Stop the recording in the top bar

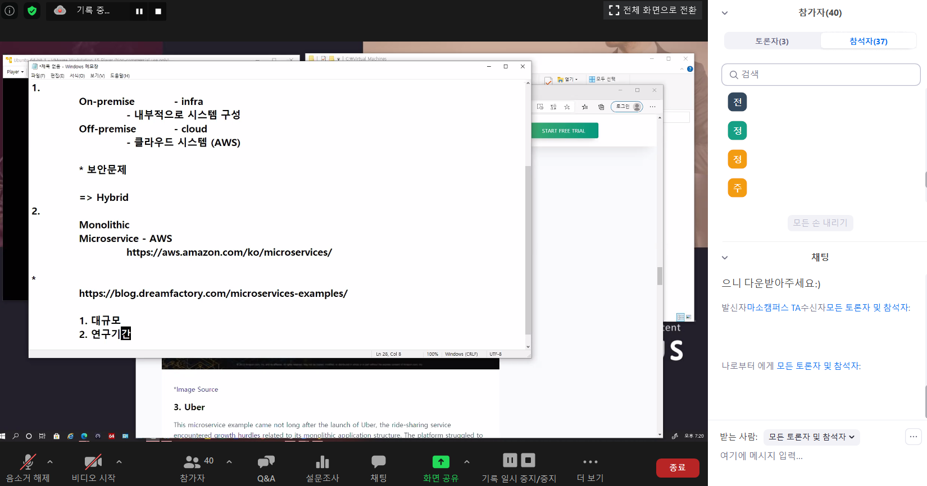point(158,11)
